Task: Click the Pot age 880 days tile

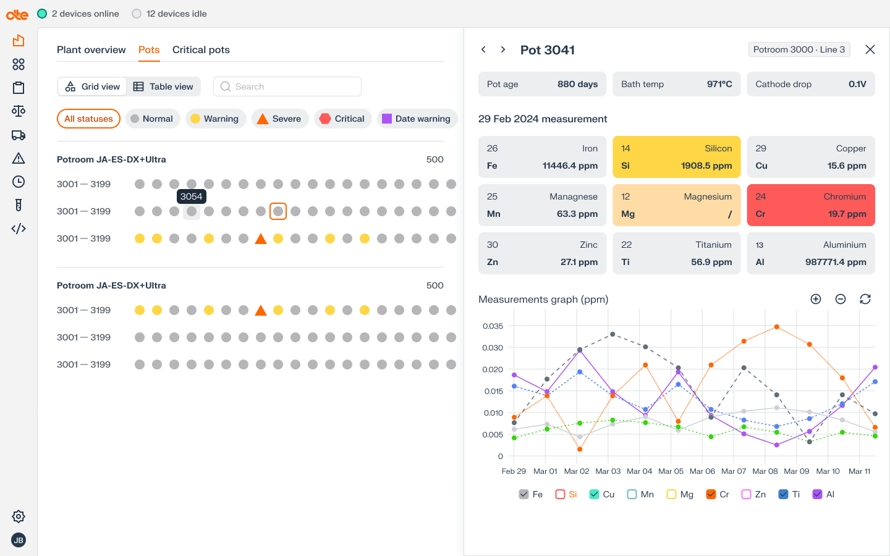Action: coord(542,84)
